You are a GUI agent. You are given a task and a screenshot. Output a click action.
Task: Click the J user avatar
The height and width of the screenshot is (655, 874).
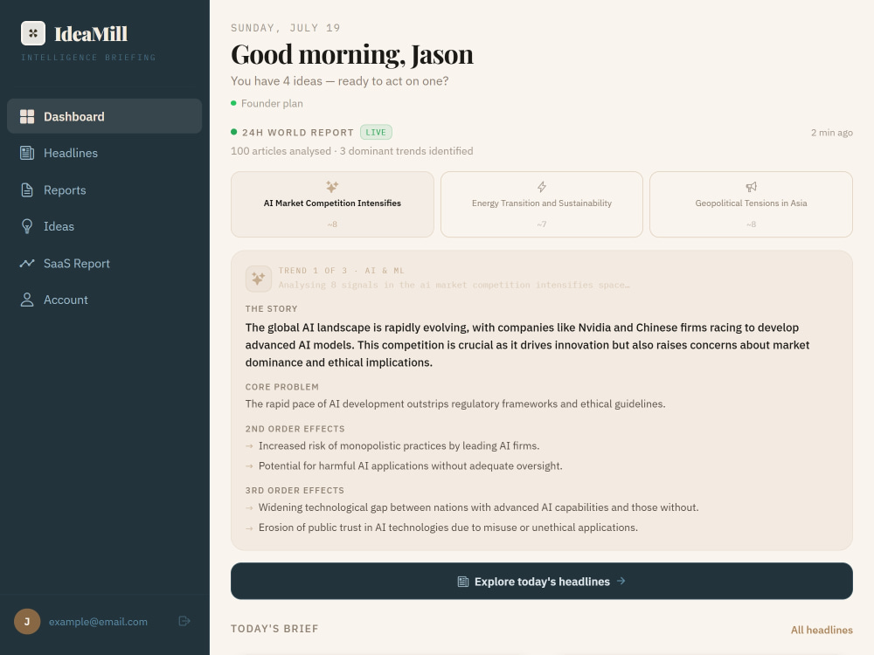(27, 622)
